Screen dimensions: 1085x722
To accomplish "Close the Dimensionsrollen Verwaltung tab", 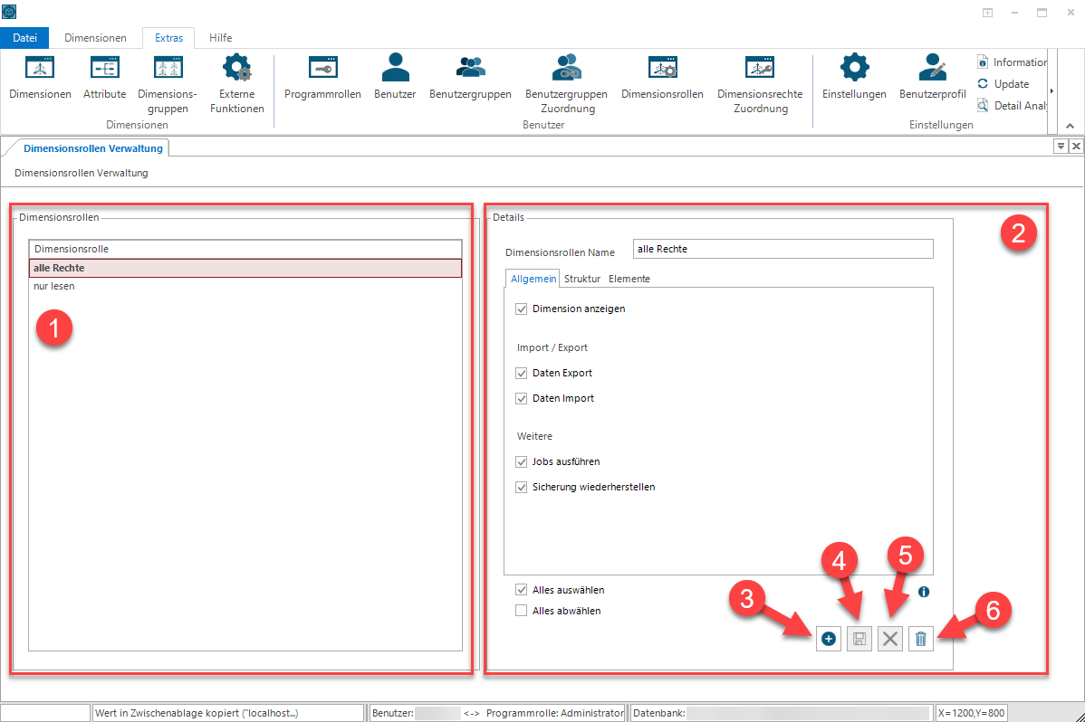I will 1076,146.
